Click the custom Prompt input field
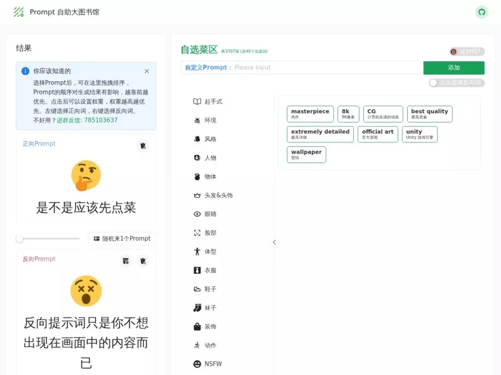The width and height of the screenshot is (501, 375). 302,67
